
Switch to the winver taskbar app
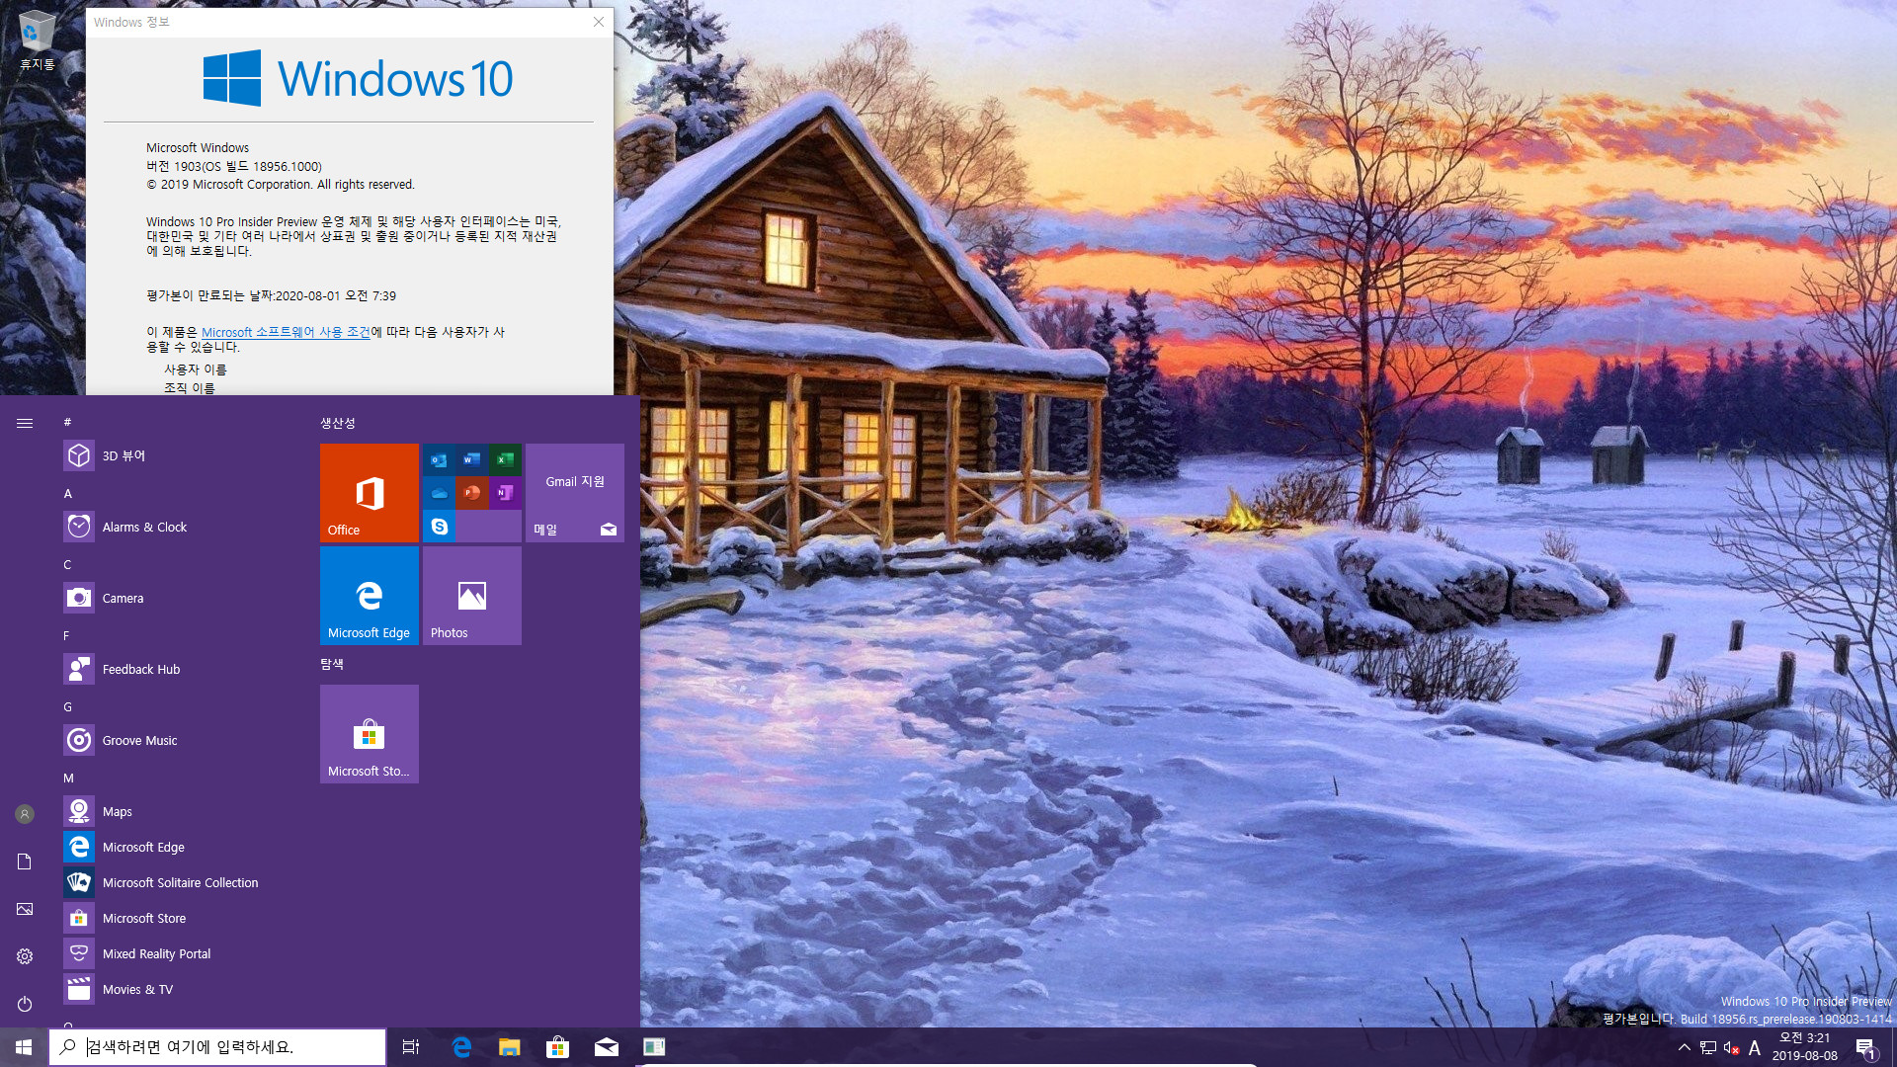coord(654,1047)
